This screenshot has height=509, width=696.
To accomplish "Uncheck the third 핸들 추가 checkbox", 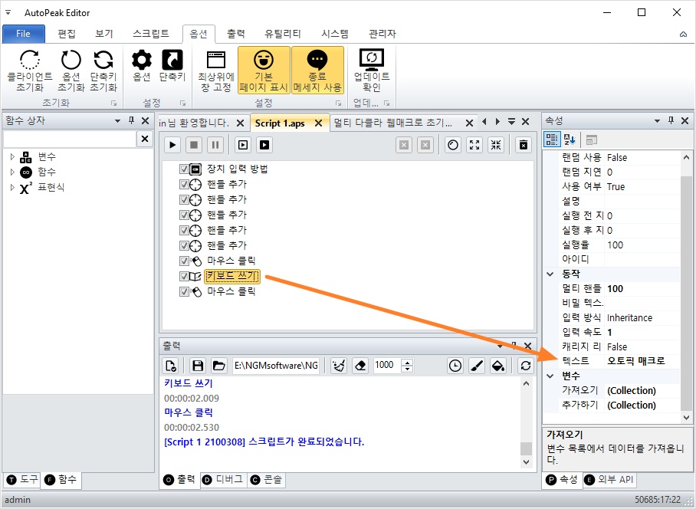I will click(x=184, y=215).
